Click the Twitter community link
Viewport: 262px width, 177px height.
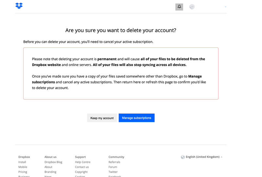click(113, 172)
